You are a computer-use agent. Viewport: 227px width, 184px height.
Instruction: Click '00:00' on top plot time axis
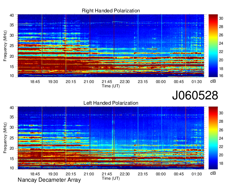(x=161, y=82)
